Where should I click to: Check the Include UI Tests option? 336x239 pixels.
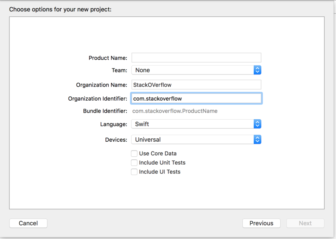pyautogui.click(x=134, y=172)
